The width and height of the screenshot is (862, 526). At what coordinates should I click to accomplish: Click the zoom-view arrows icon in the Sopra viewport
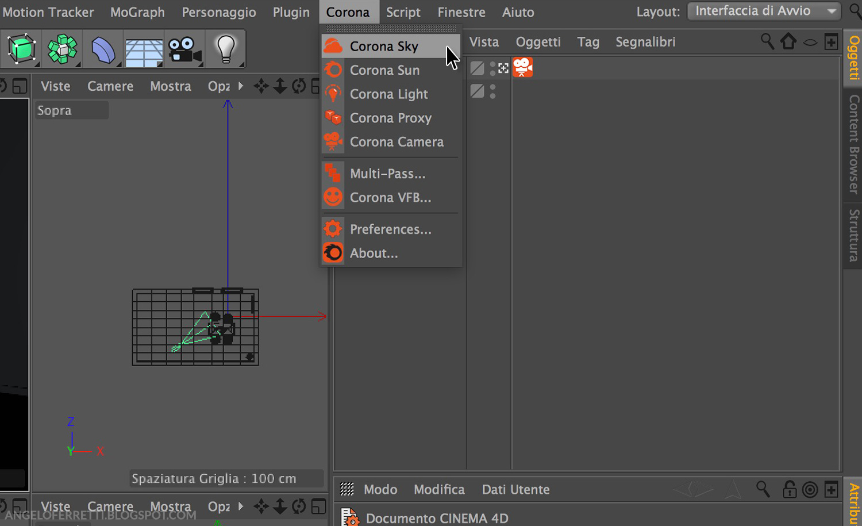(x=280, y=86)
